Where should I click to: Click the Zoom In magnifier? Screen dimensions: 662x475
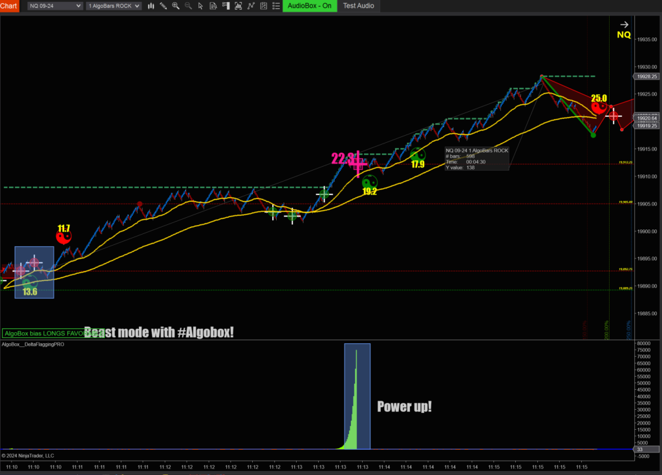point(176,6)
